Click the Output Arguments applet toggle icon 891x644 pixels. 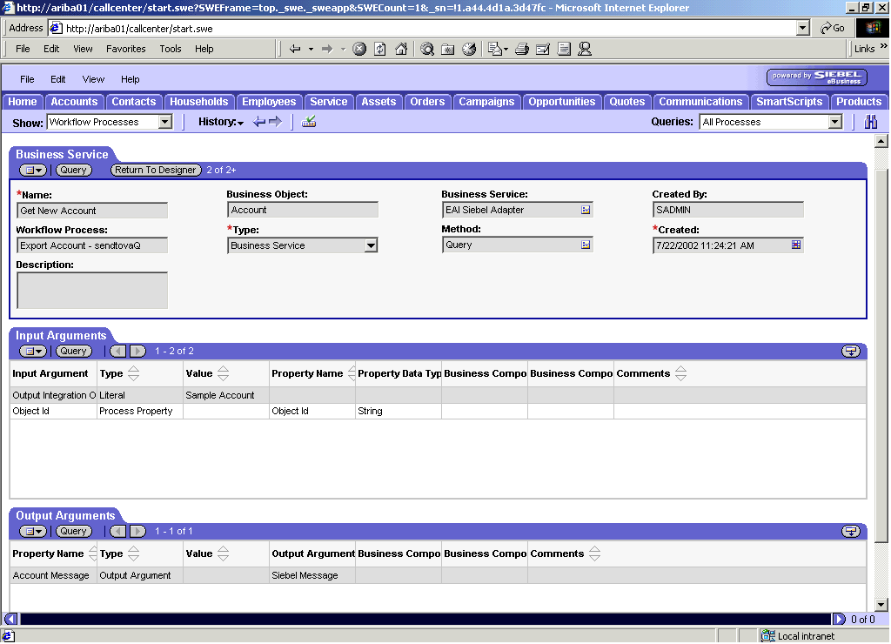[851, 532]
